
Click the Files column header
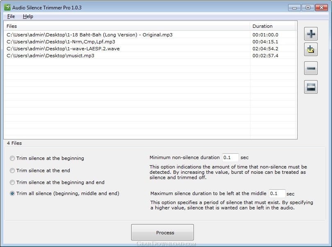[x=127, y=26]
